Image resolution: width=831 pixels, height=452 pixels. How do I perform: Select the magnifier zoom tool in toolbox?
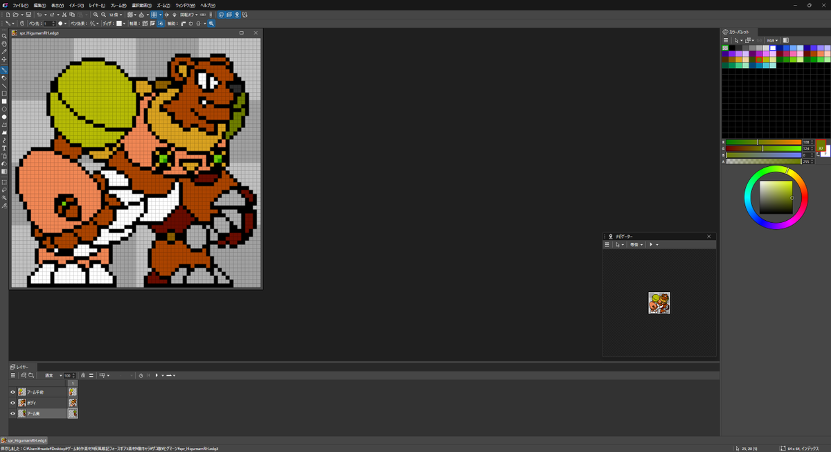(4, 35)
